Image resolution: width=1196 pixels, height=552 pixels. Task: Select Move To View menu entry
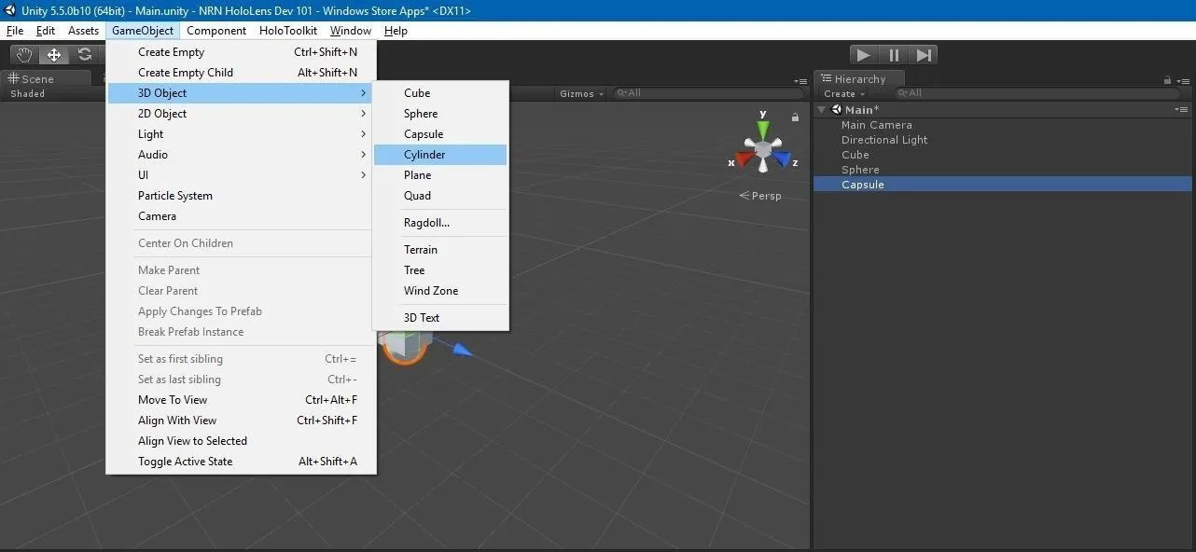[241, 400]
